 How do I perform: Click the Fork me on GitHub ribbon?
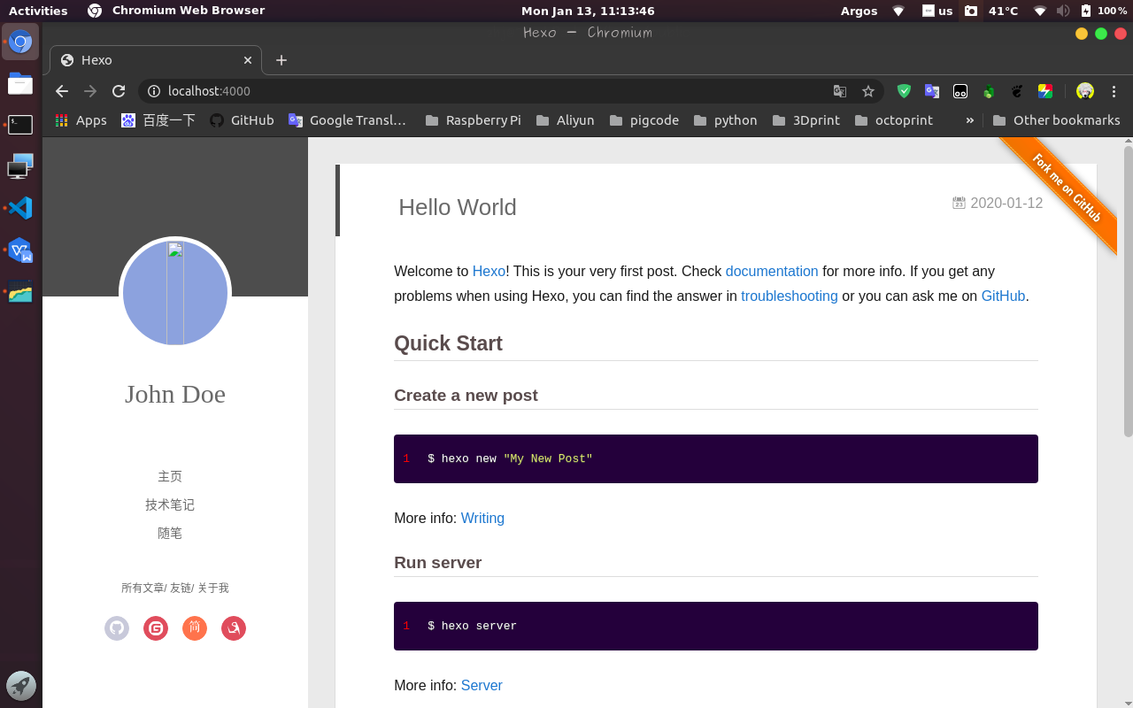click(x=1065, y=188)
